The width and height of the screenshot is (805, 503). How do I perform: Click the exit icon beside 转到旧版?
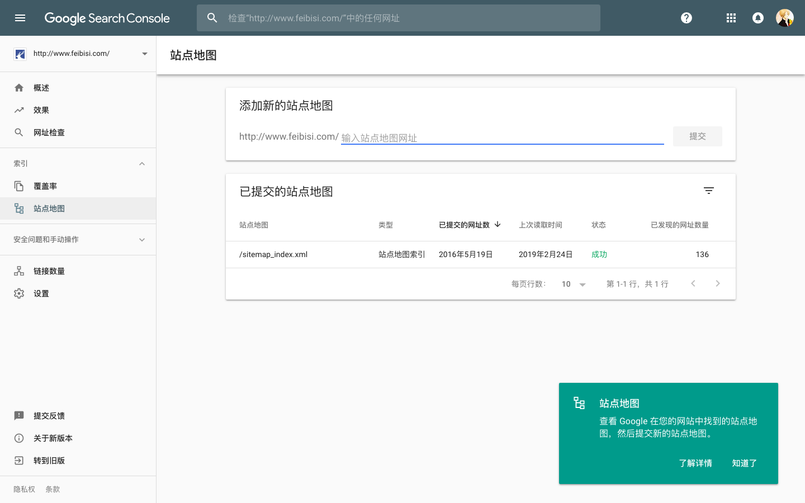click(19, 461)
